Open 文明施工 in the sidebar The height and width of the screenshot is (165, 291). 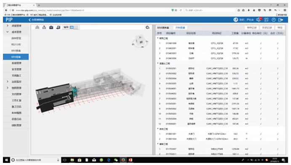(16, 76)
